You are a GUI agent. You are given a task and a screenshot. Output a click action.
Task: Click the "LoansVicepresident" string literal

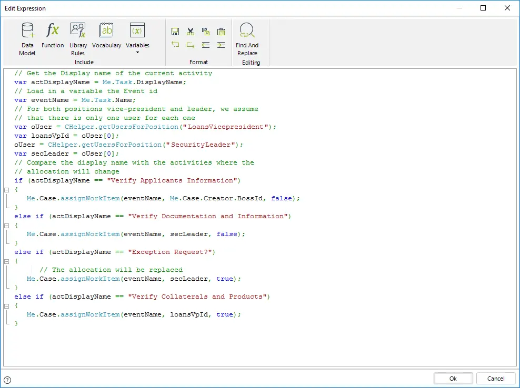tap(226, 127)
